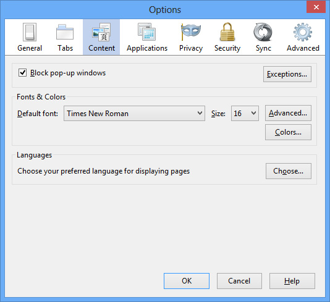This screenshot has height=302, width=330.
Task: Open the Security padlock icon
Action: click(x=227, y=31)
